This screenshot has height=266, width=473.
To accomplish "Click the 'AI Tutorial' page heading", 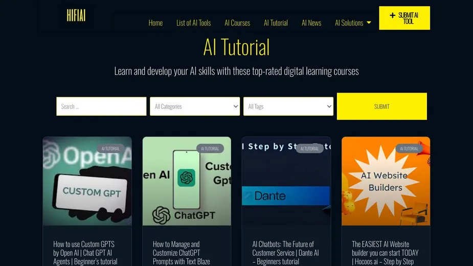I will [236, 47].
